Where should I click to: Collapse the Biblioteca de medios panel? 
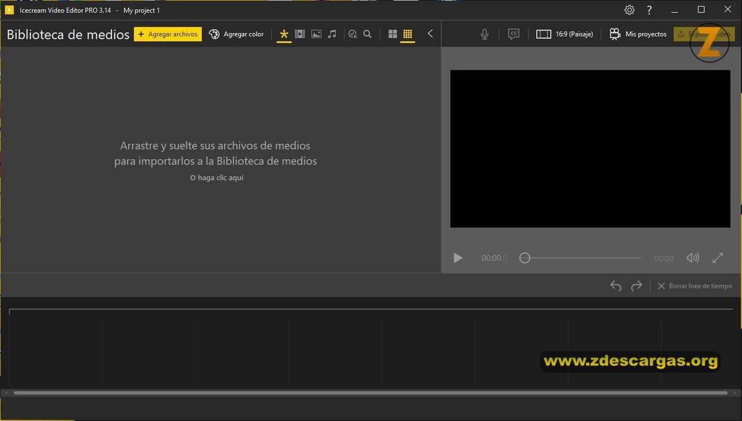pos(430,34)
